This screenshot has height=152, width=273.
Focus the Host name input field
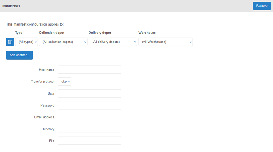point(89,70)
